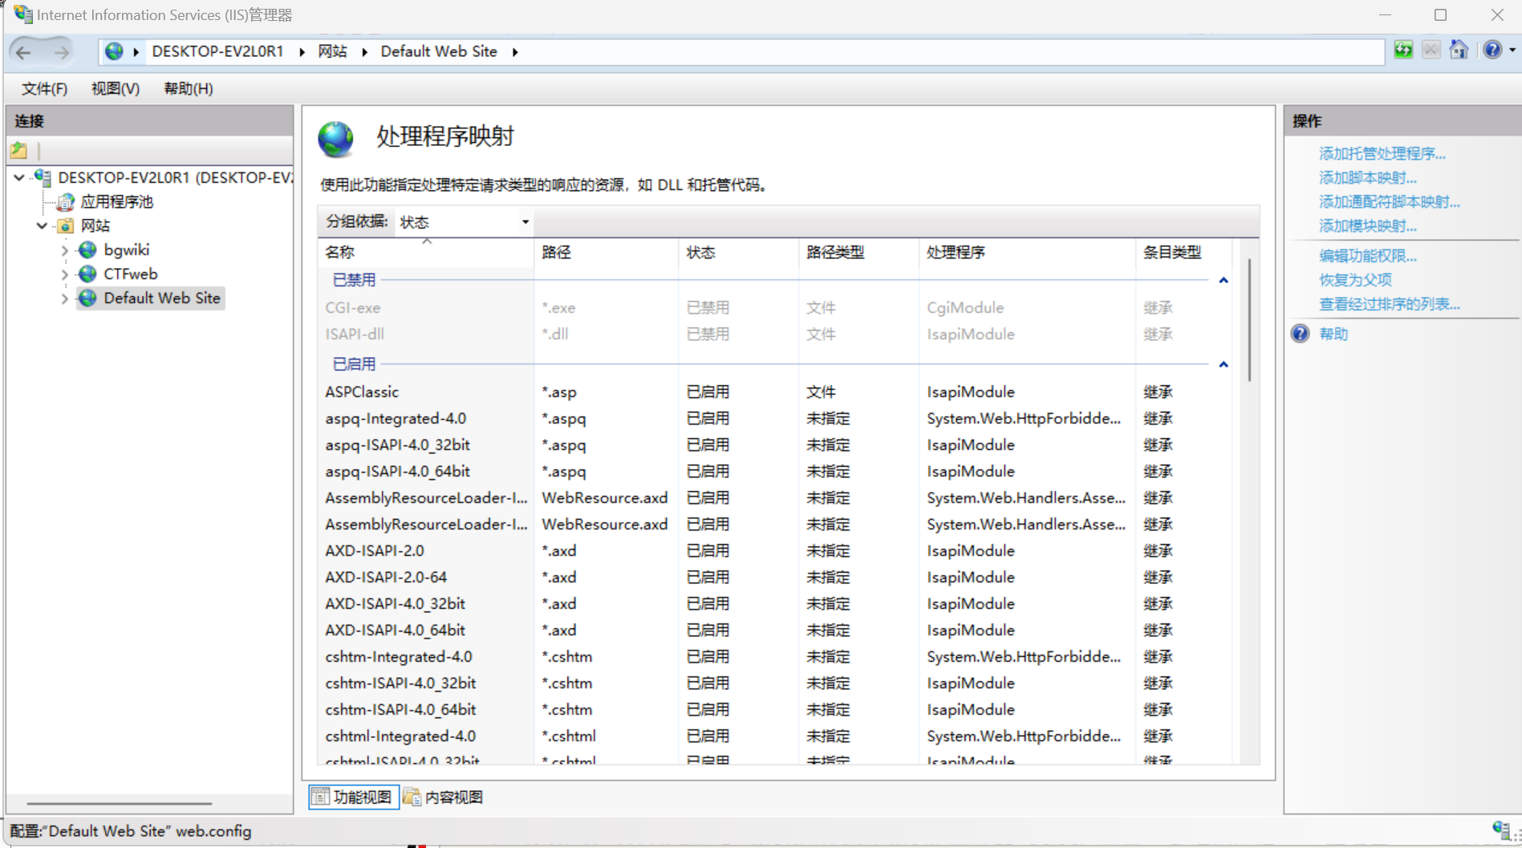Open the Help icon dropdown arrow
The height and width of the screenshot is (848, 1522).
click(1512, 50)
